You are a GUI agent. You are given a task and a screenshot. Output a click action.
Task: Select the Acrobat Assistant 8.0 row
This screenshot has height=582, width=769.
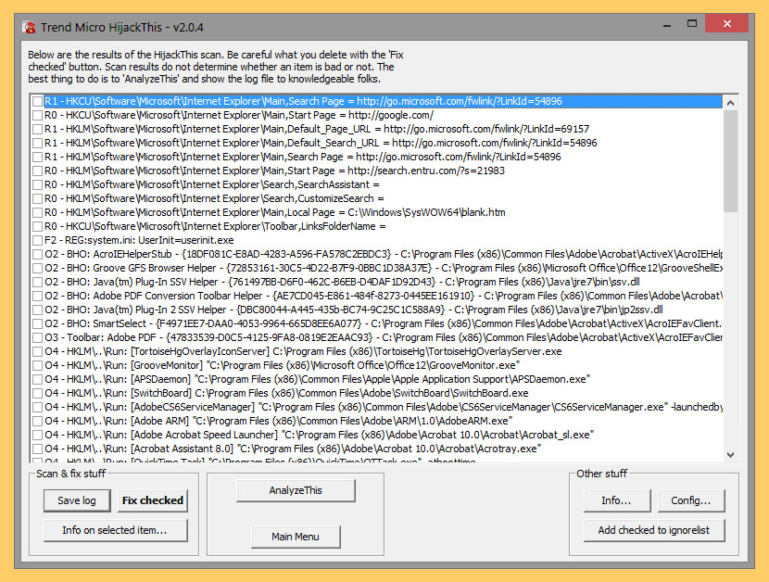pos(377,449)
